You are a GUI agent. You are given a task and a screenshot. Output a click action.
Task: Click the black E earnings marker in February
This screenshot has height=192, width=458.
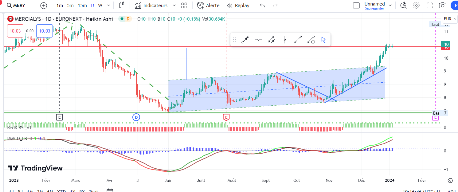60,117
